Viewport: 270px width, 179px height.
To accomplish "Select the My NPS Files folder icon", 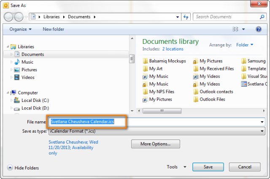I will pos(145,92).
